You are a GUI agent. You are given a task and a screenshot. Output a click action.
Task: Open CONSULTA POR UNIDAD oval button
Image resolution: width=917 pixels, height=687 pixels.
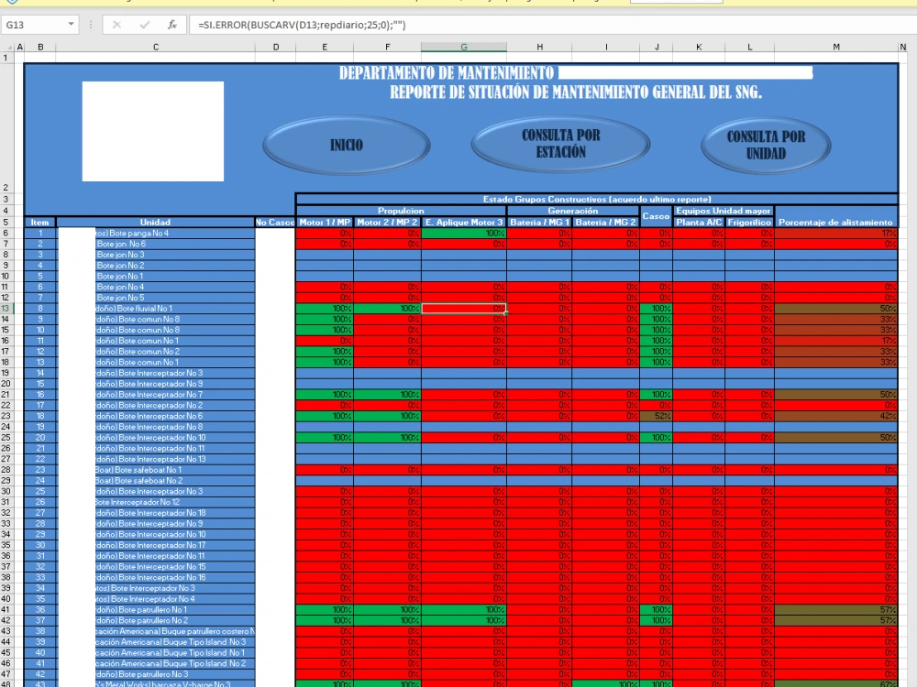tap(766, 145)
